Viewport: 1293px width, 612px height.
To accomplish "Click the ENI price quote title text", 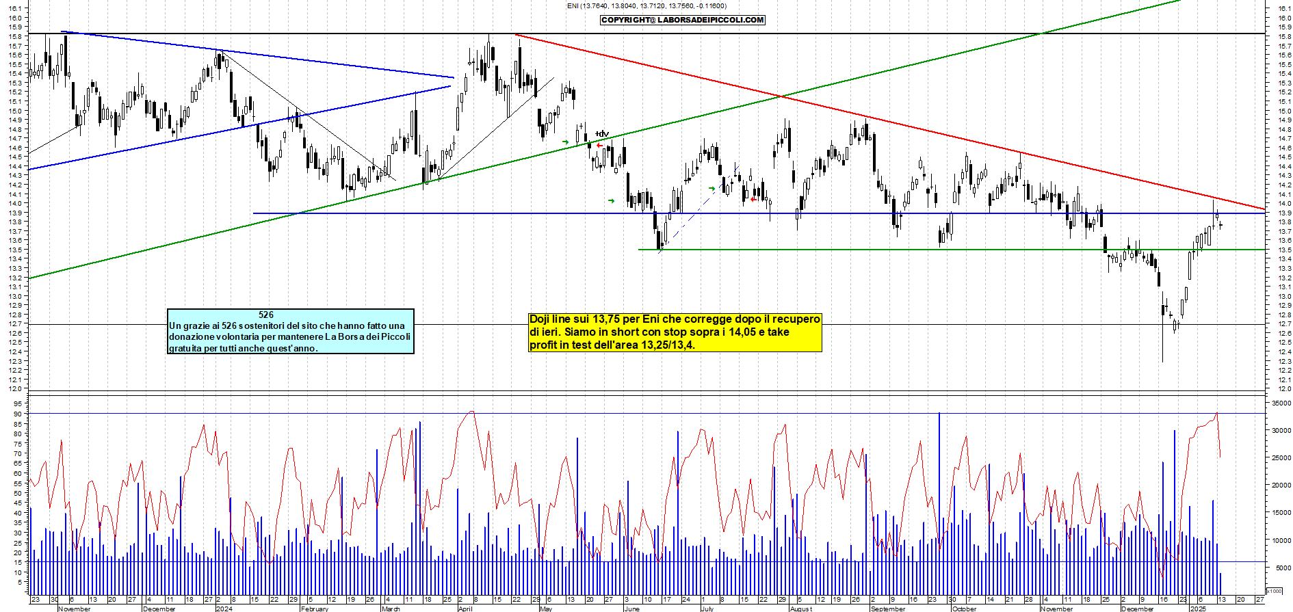I will [x=646, y=6].
